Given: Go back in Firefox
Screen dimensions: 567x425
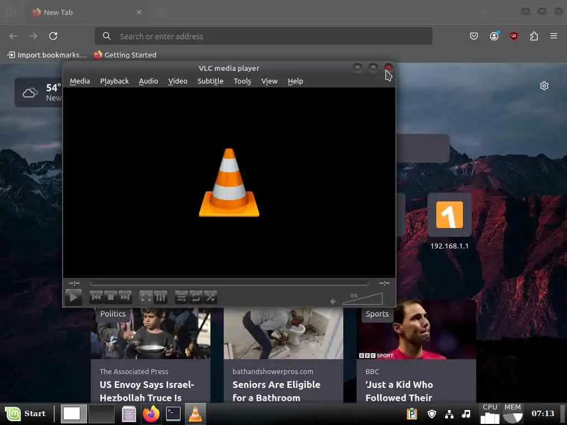Looking at the screenshot, I should tap(13, 36).
